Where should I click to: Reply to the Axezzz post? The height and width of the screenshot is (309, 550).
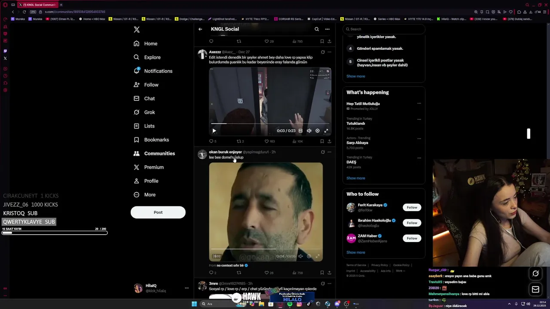212,141
